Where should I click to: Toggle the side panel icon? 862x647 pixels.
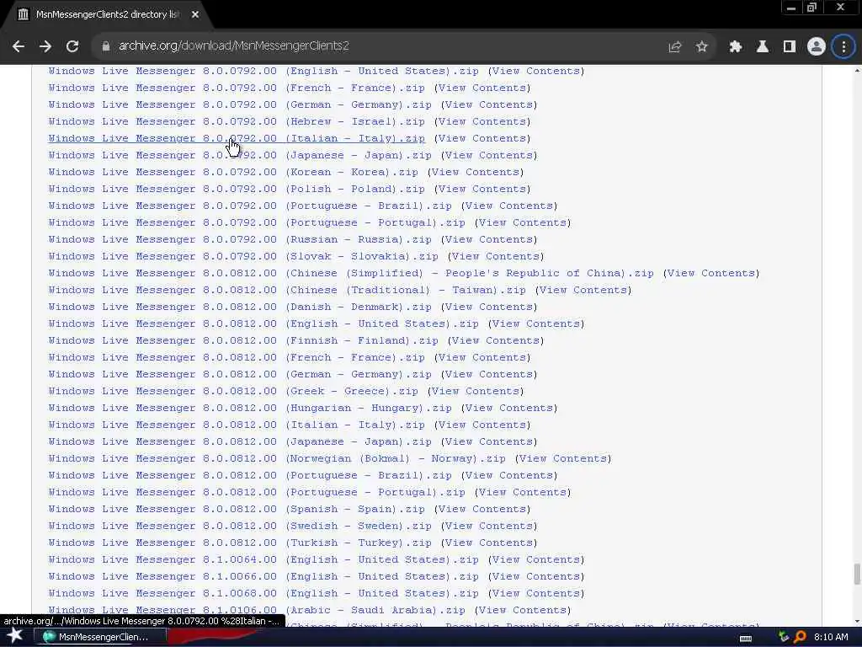790,47
